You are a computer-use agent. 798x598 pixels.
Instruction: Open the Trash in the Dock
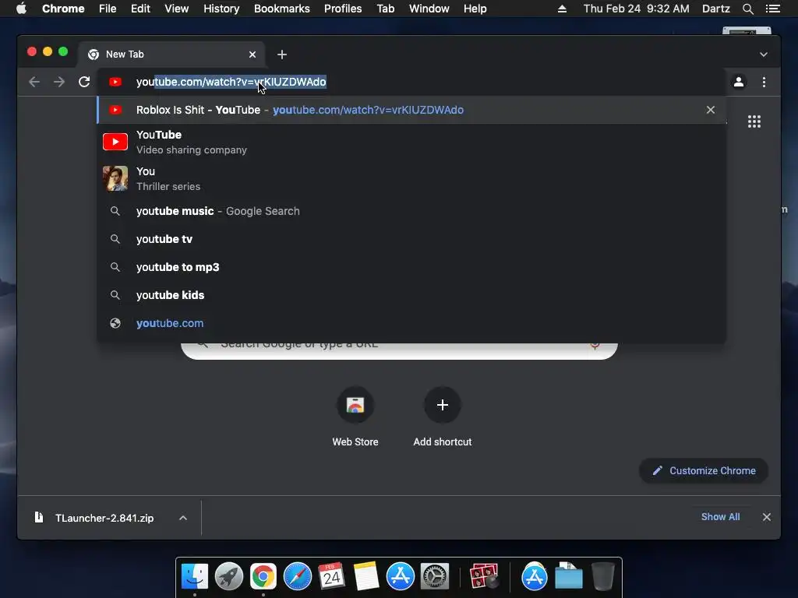603,576
